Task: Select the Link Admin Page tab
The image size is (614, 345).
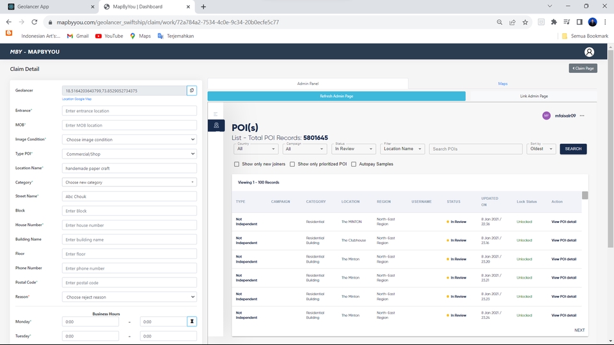Action: 533,96
